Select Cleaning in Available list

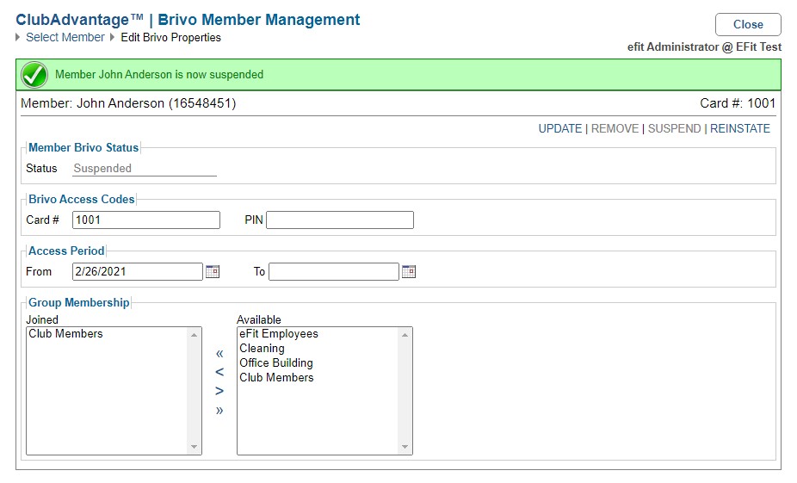[x=318, y=349]
